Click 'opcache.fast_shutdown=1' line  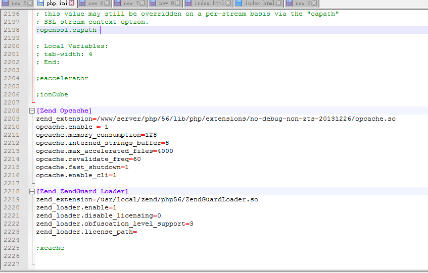pos(82,168)
